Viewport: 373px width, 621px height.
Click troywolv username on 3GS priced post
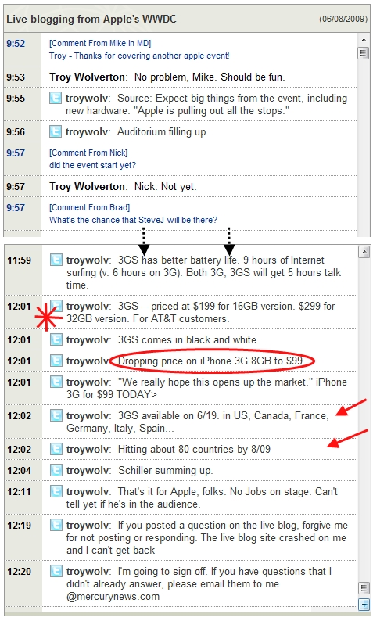coord(88,306)
